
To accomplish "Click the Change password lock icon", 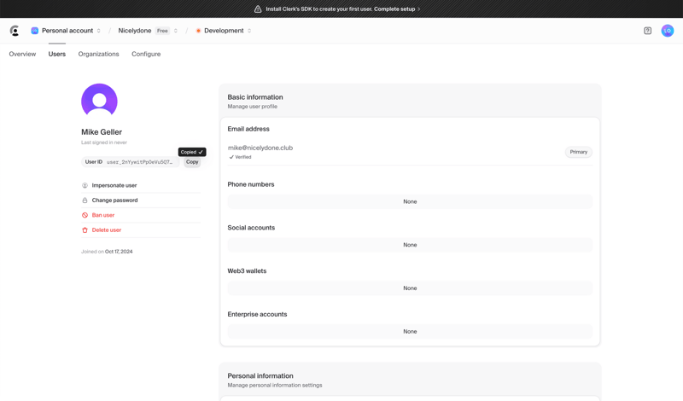I will point(85,200).
